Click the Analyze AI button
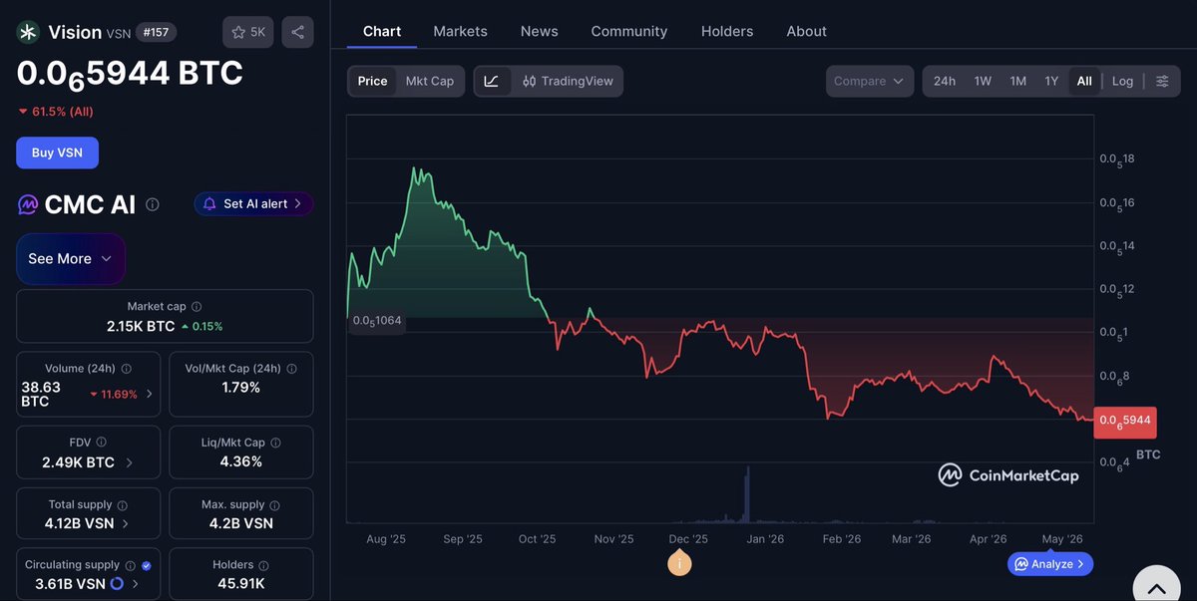This screenshot has height=601, width=1197. coord(1050,564)
